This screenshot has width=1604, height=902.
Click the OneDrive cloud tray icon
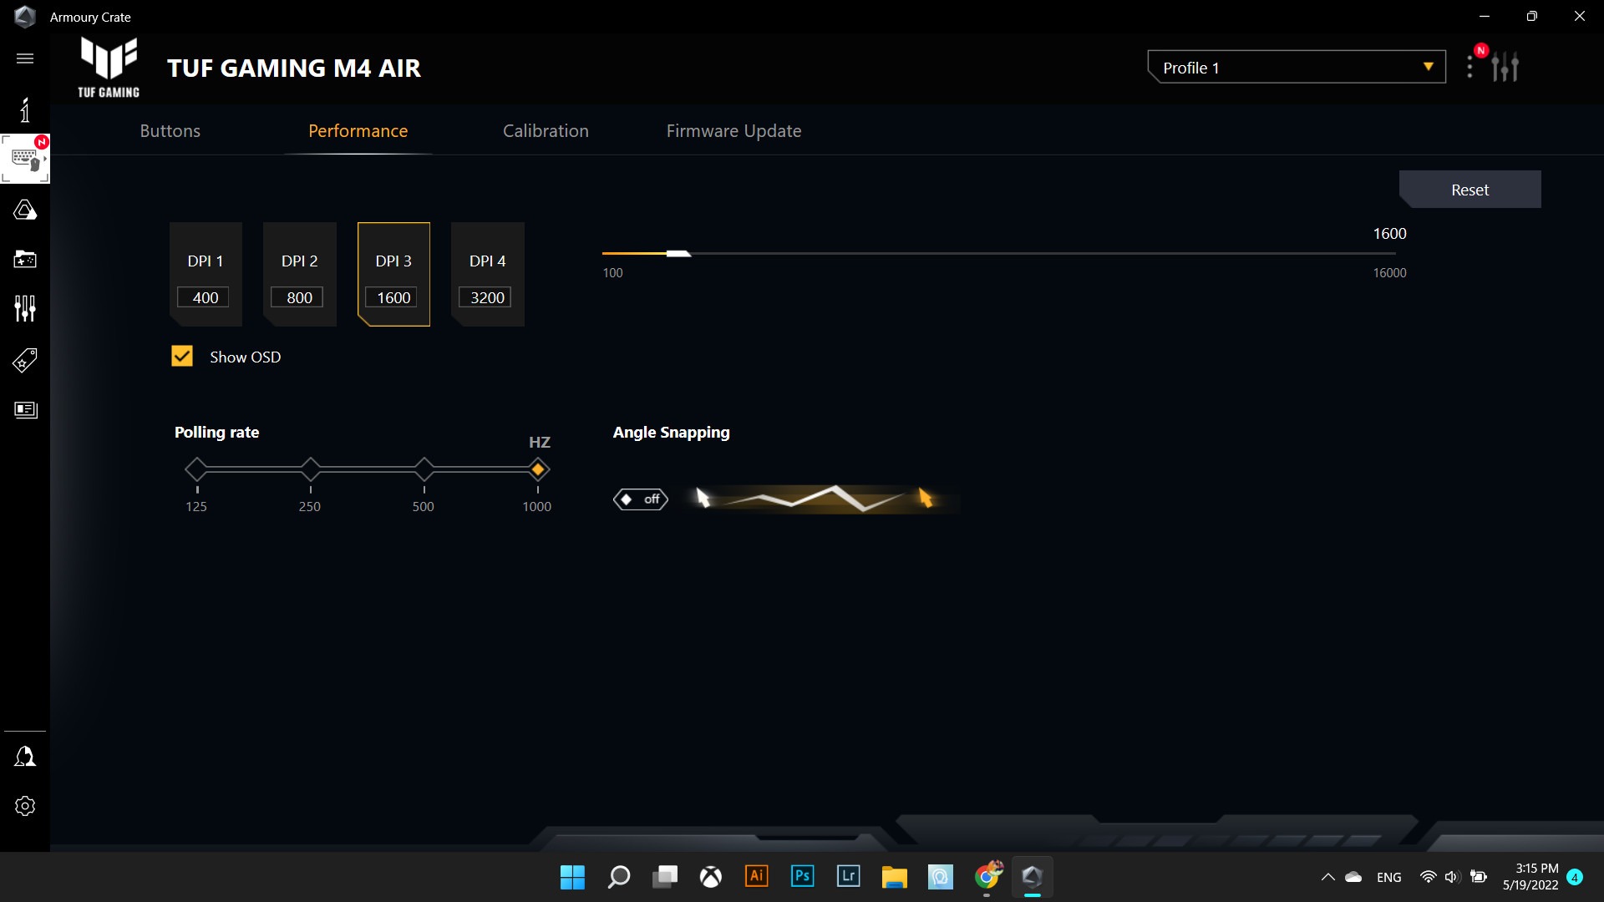click(1353, 877)
